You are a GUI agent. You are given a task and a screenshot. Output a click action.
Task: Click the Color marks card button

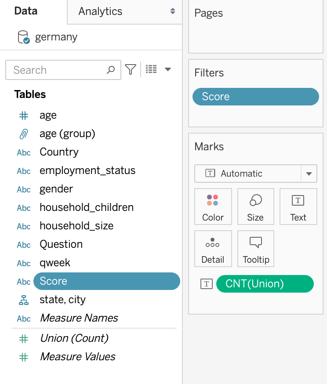pos(213,206)
